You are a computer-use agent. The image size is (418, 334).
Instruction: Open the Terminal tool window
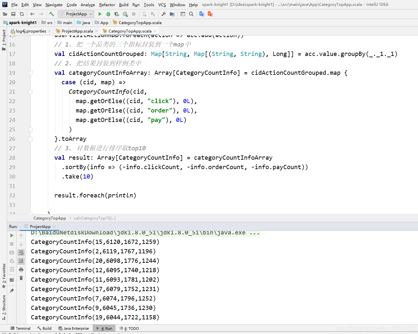[20, 328]
